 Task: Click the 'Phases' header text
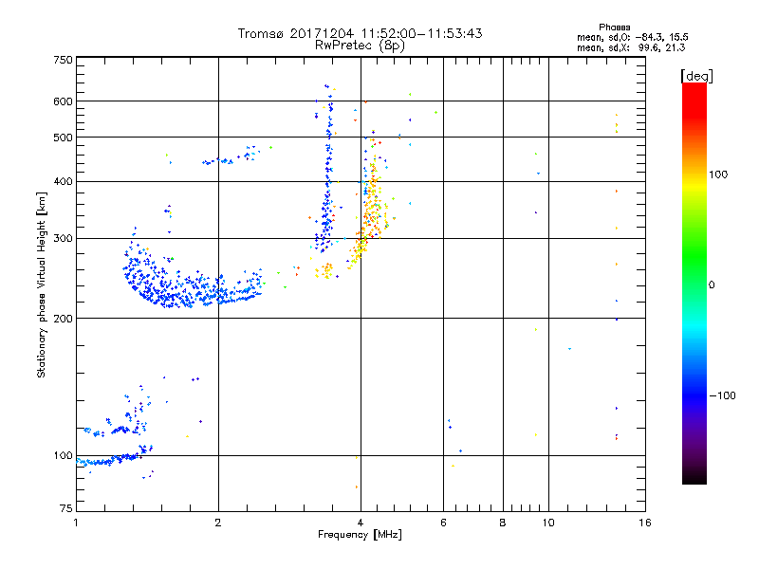click(x=614, y=28)
